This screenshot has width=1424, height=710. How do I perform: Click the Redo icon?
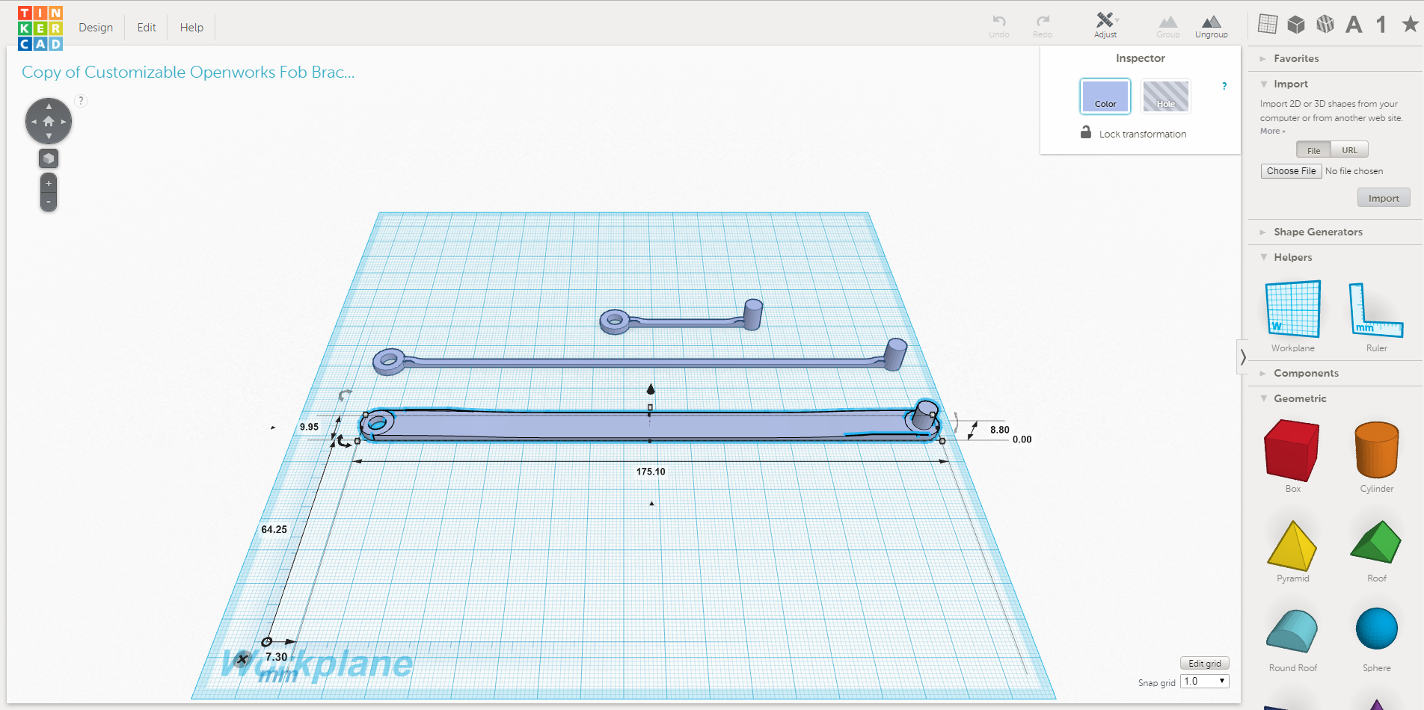coord(1043,25)
